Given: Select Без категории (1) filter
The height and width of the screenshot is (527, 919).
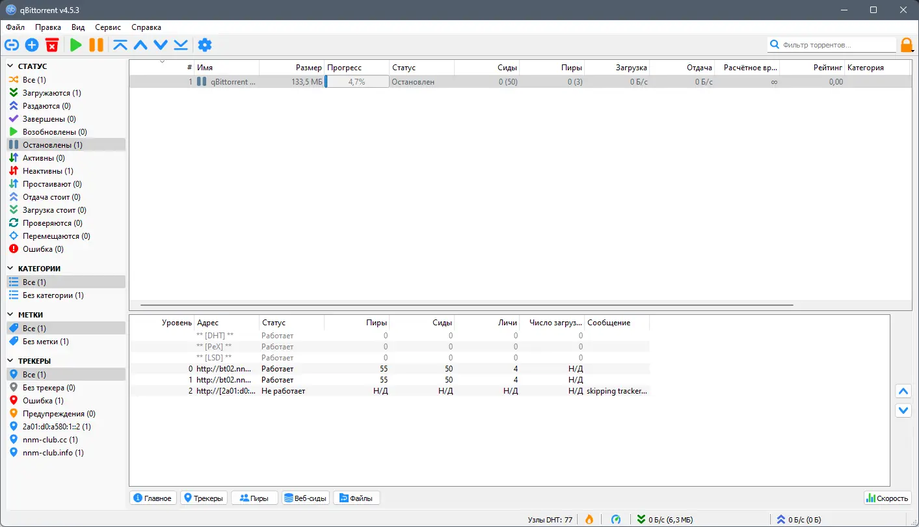Looking at the screenshot, I should [x=66, y=295].
